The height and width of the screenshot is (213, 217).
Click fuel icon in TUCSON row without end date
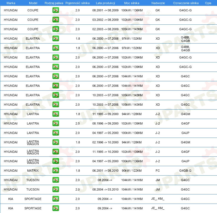click(x=55, y=180)
